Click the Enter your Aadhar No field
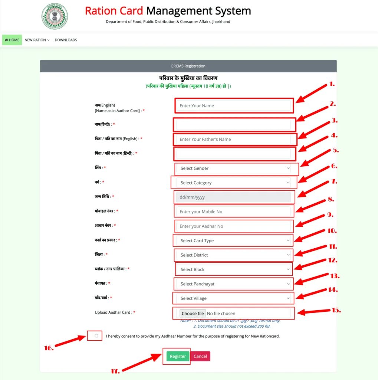This screenshot has width=378, height=380. [x=234, y=226]
